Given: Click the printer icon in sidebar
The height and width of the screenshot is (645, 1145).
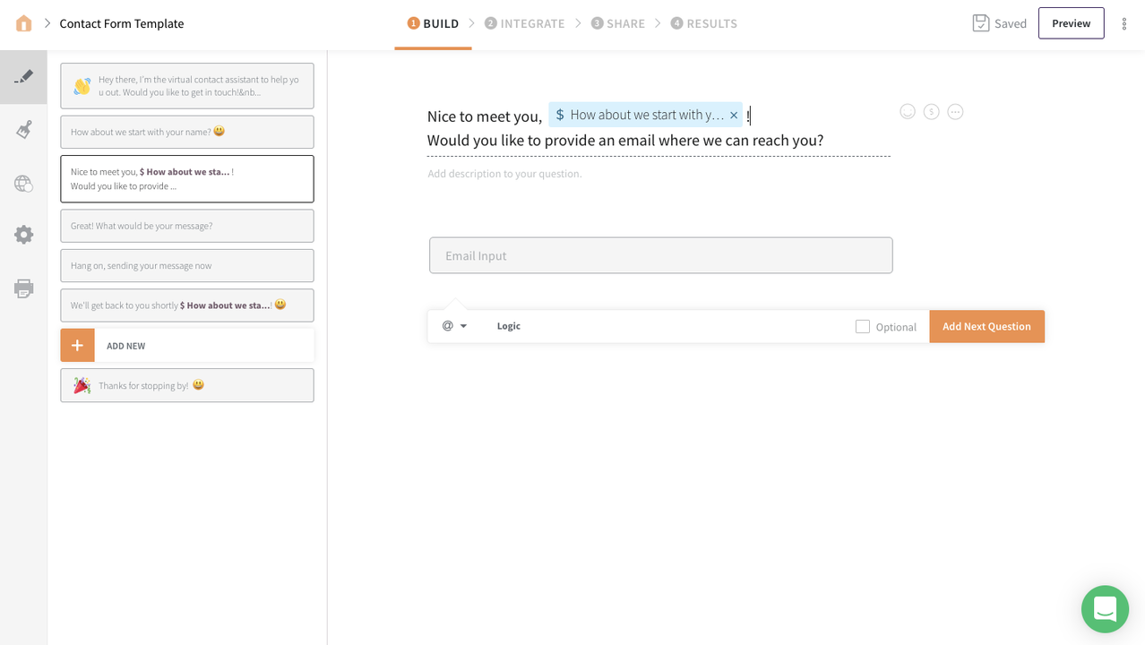Looking at the screenshot, I should 24,288.
